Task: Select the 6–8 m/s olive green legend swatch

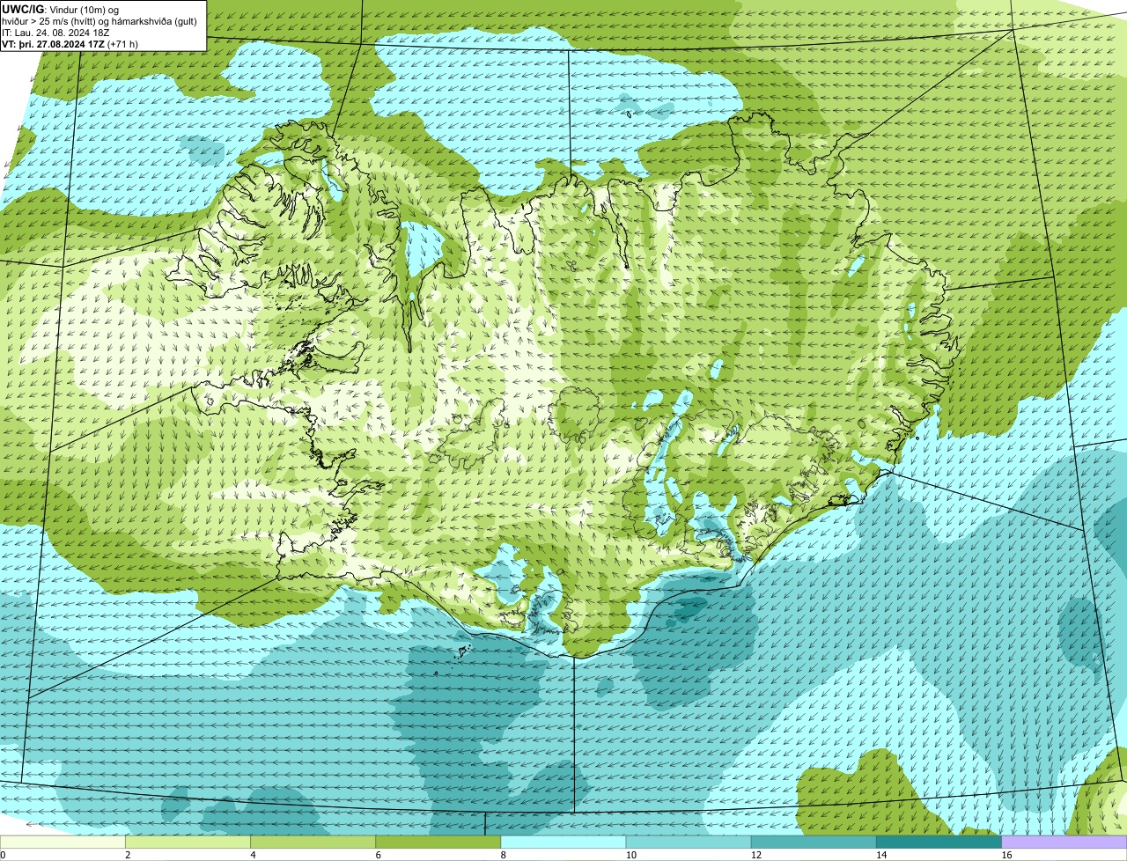Action: (438, 842)
